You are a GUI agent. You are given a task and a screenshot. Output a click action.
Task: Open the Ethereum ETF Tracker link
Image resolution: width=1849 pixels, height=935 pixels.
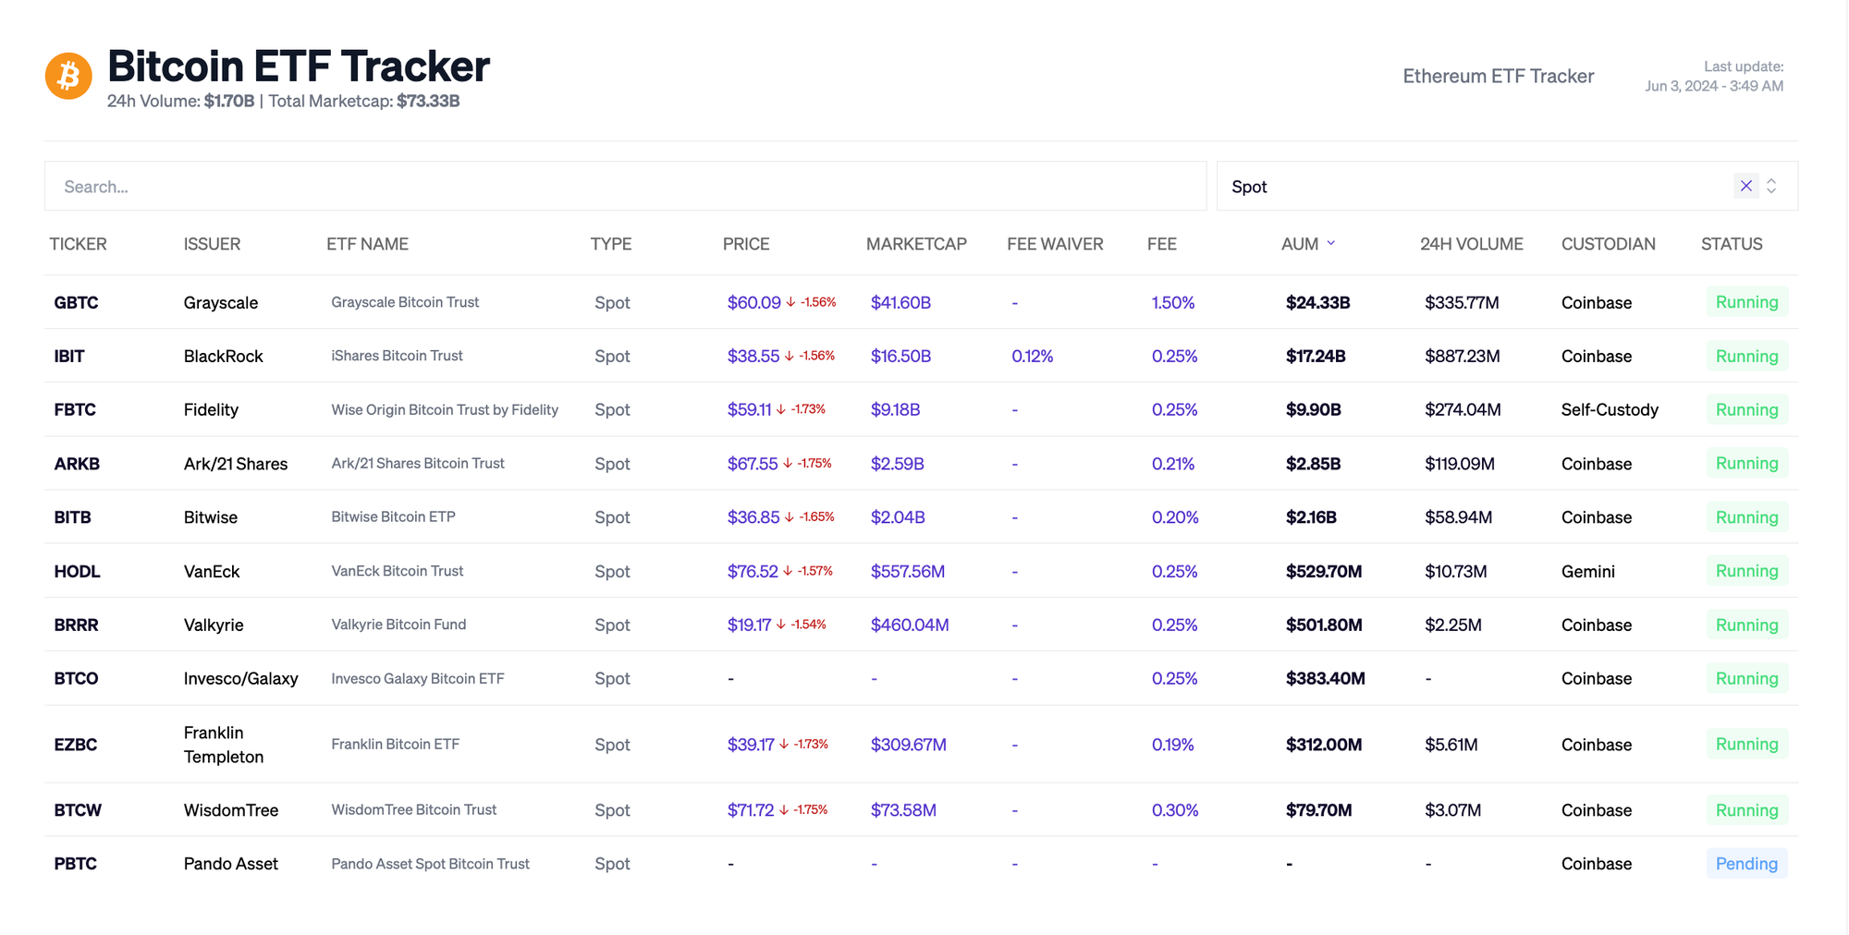coord(1498,76)
